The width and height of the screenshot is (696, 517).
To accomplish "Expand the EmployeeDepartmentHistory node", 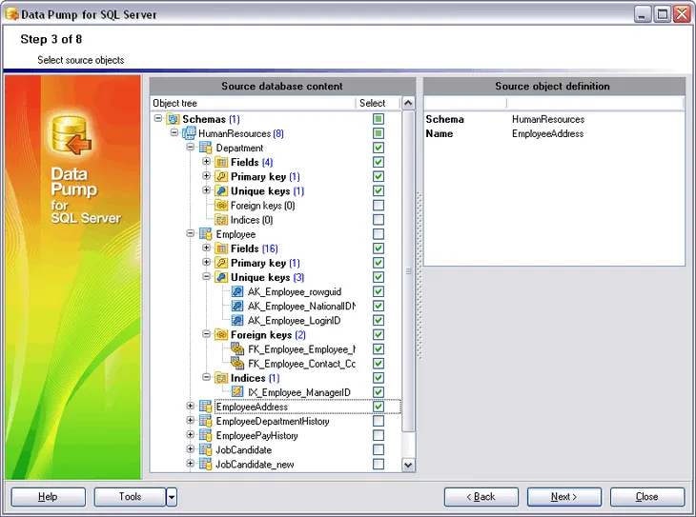I will [191, 421].
